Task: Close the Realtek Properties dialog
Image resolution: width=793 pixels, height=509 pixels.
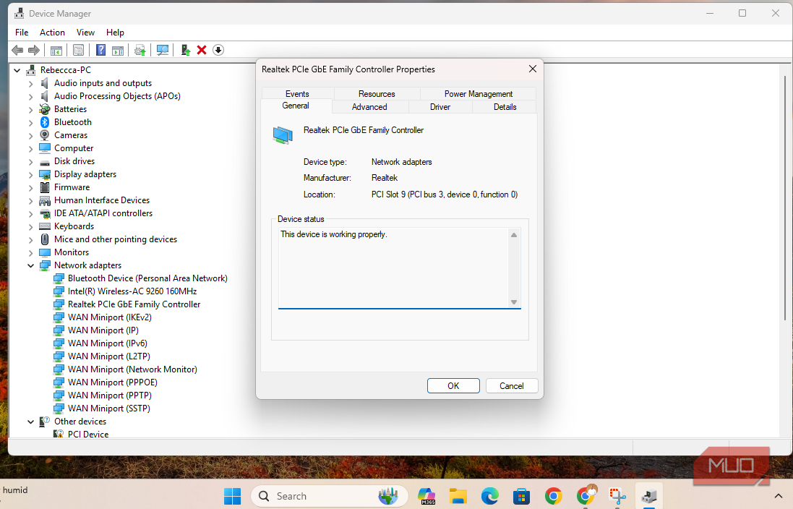Action: [x=533, y=69]
